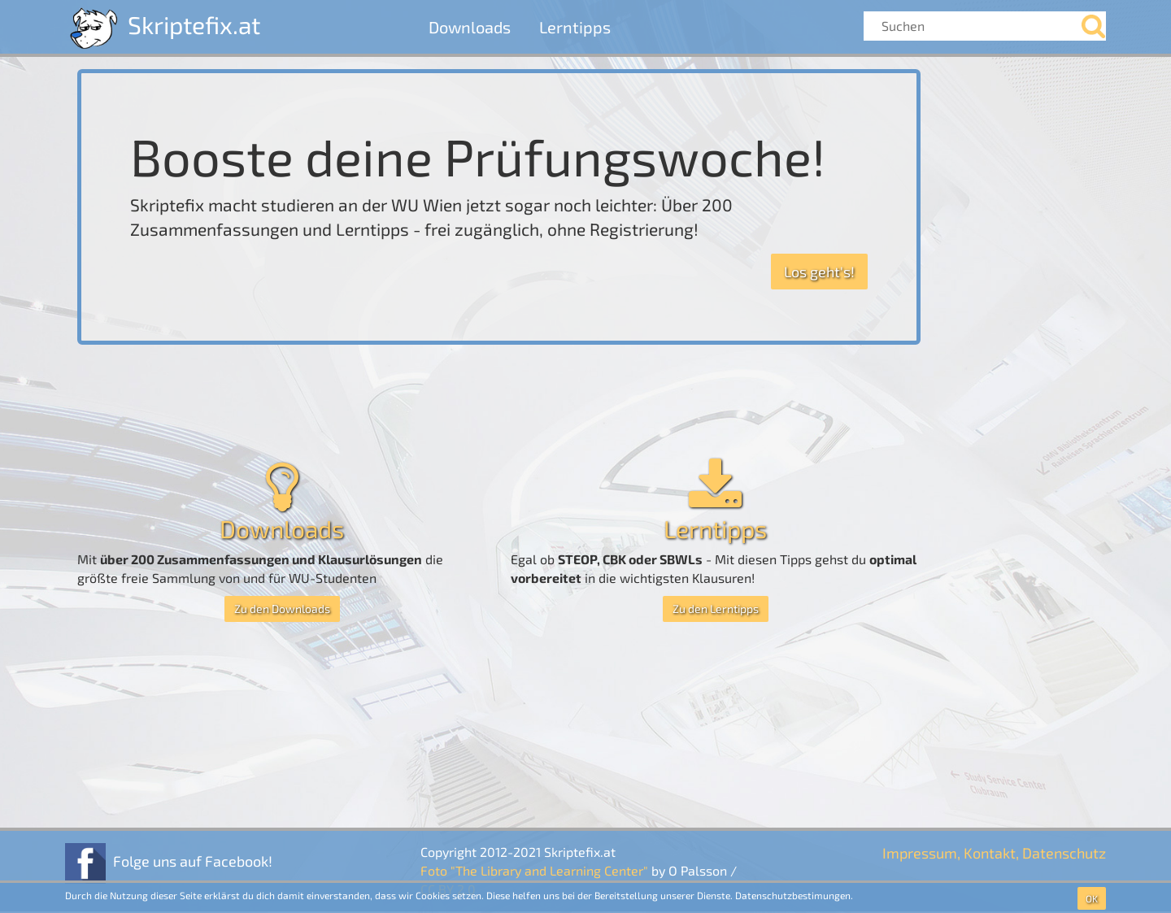Click the download tray icon above Lerntipps

tap(716, 483)
